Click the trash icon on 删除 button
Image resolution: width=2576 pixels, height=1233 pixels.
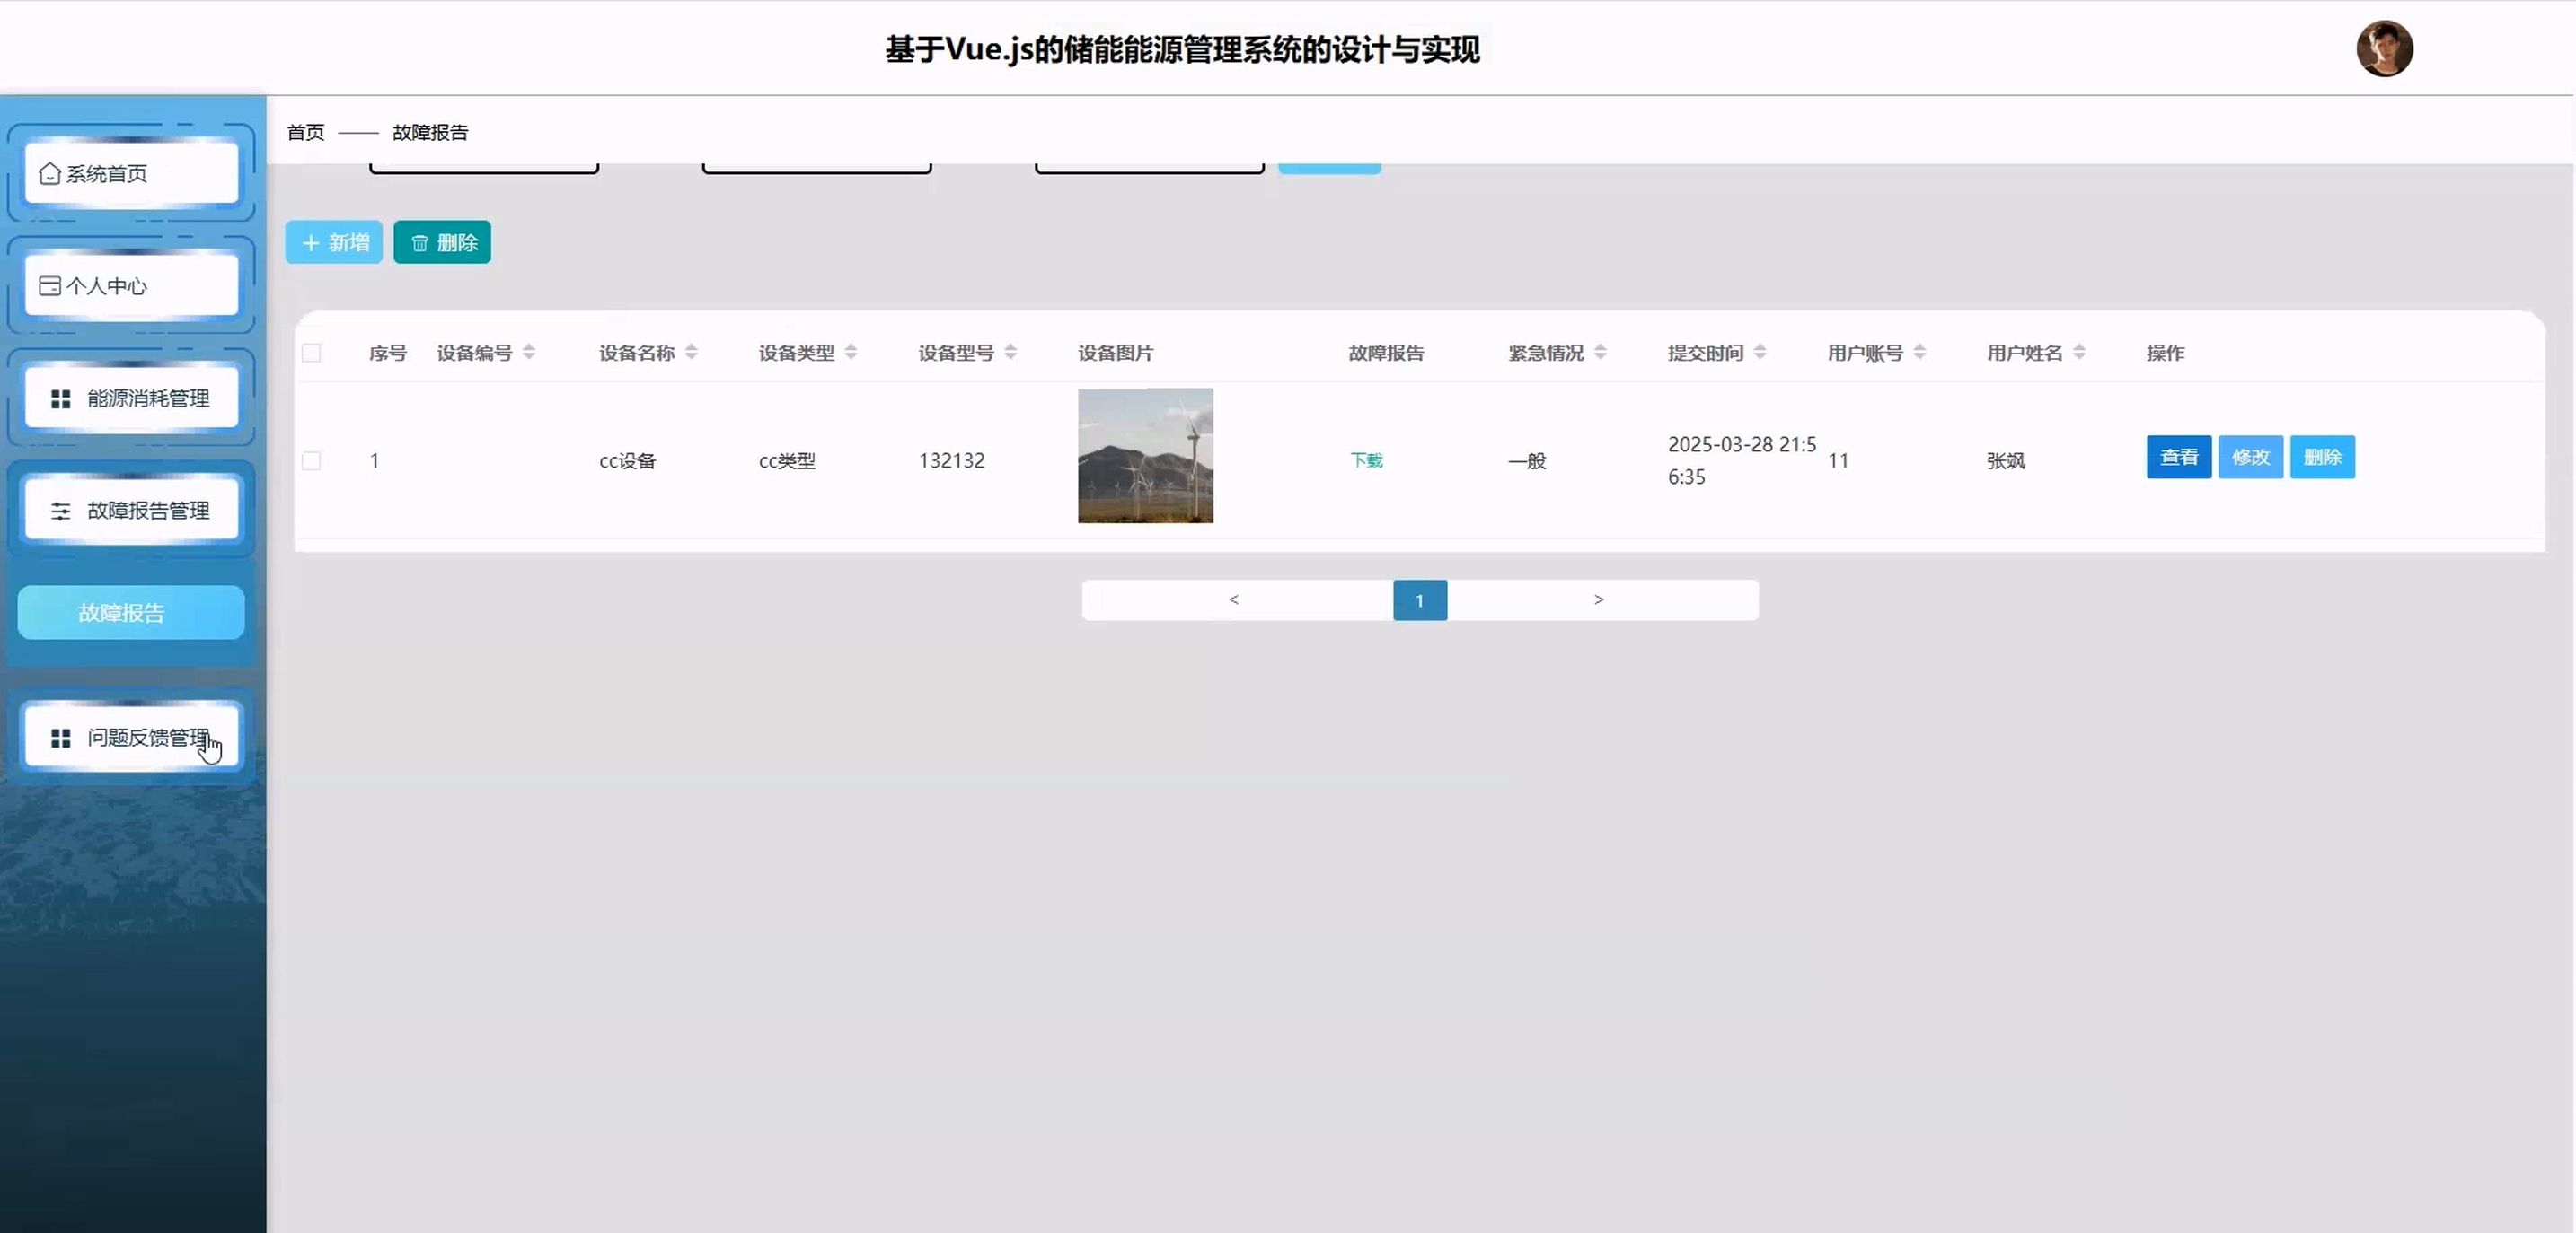coord(420,243)
